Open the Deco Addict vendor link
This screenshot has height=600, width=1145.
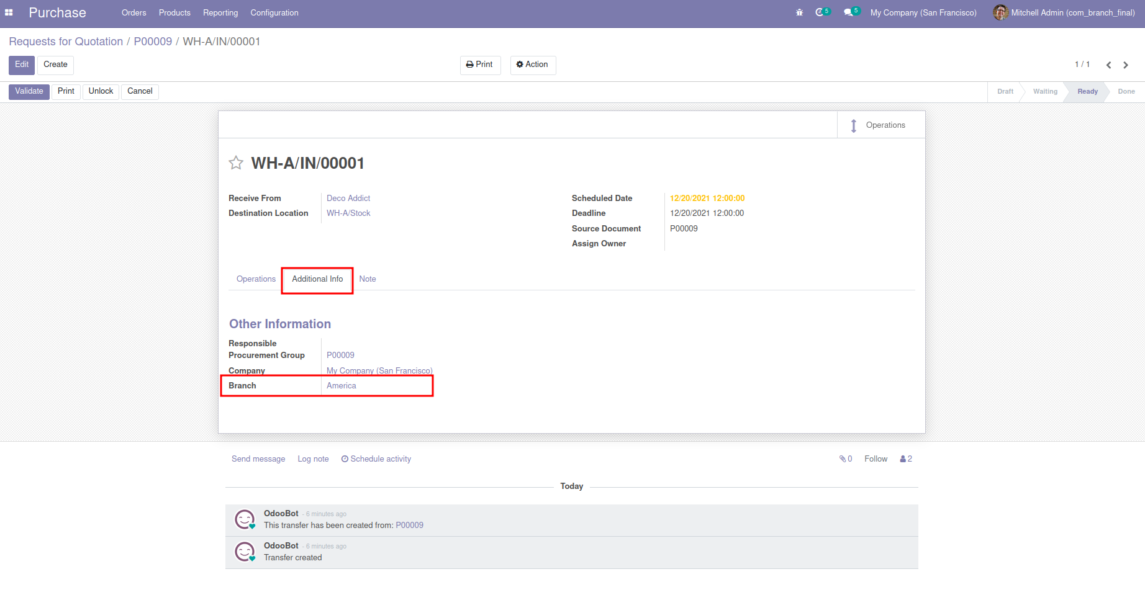click(348, 199)
